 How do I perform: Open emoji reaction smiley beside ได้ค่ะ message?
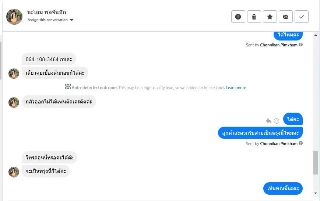pyautogui.click(x=277, y=121)
